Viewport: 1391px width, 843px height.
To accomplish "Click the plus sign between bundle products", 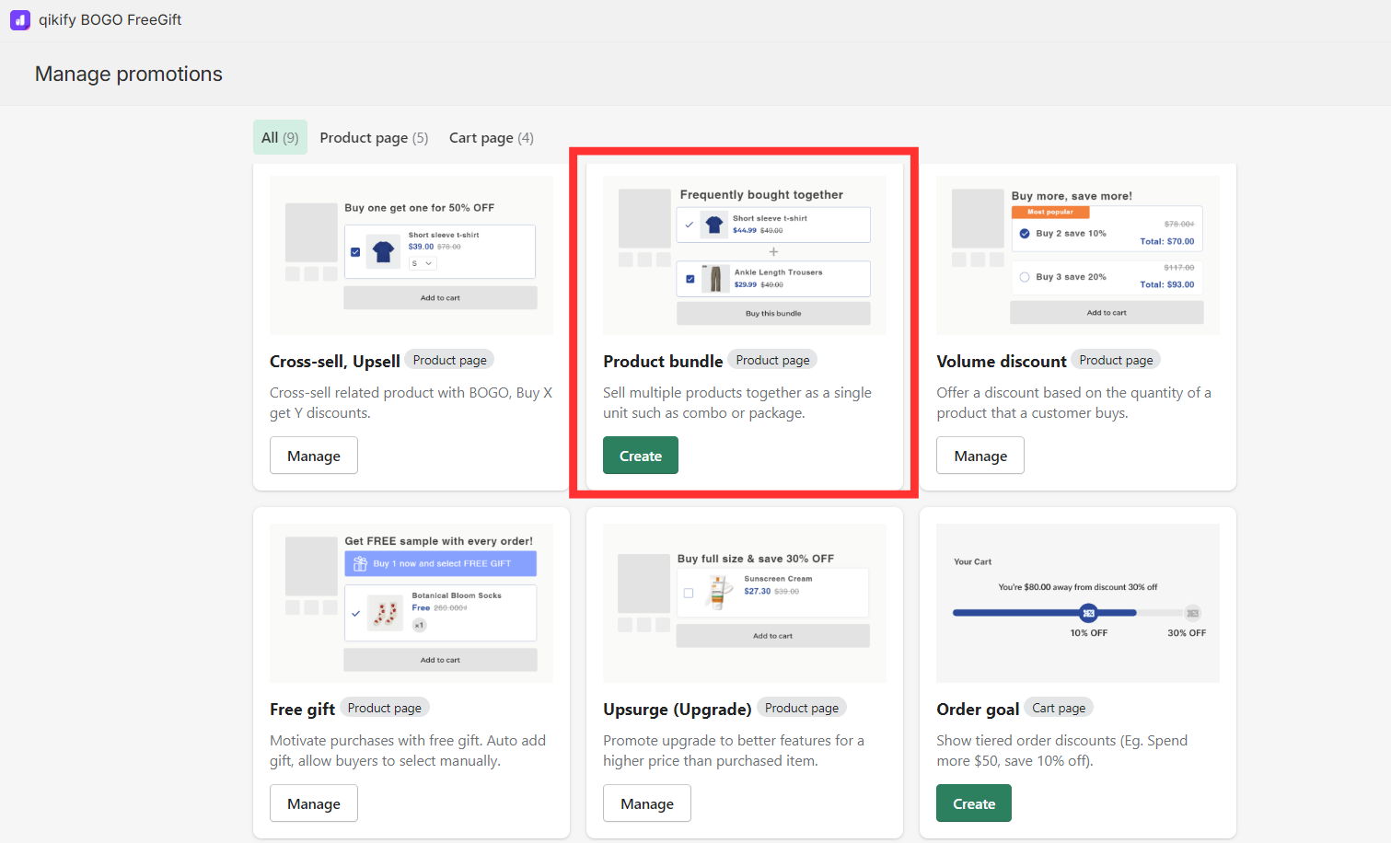I will (773, 251).
